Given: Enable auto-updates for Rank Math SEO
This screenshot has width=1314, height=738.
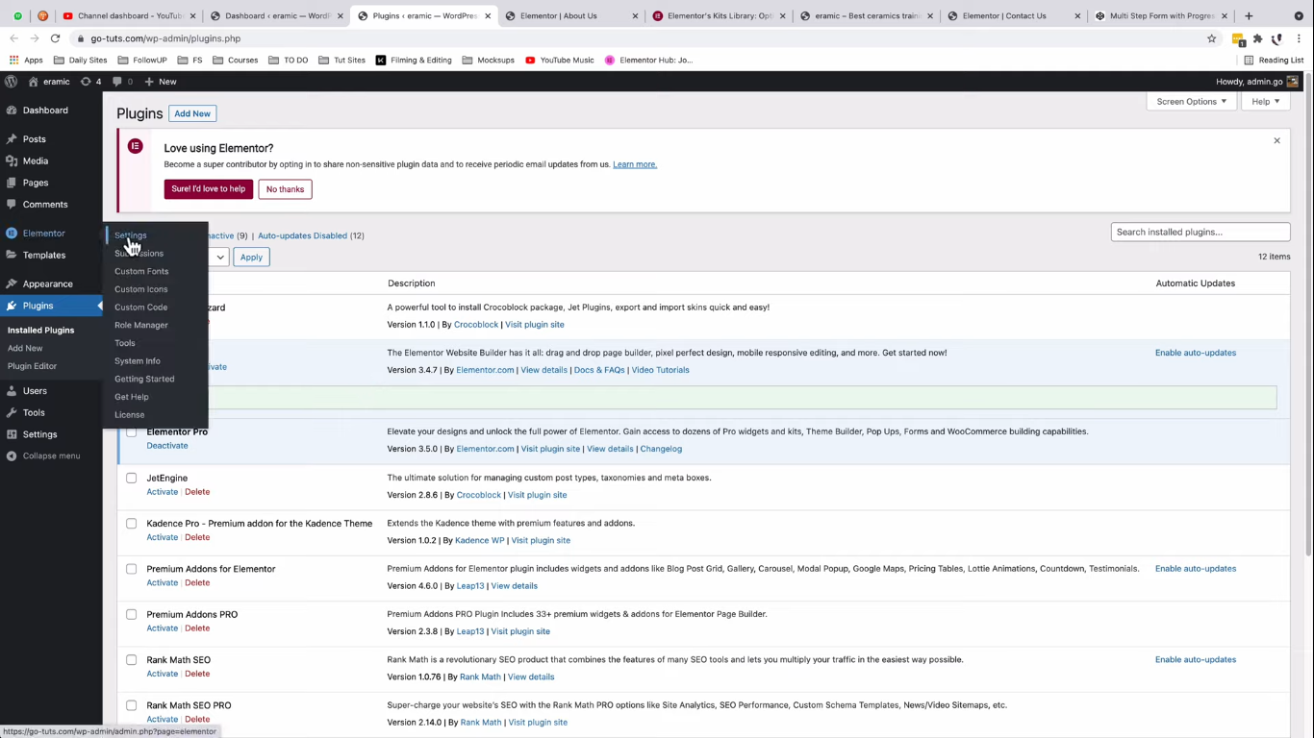Looking at the screenshot, I should (1196, 660).
